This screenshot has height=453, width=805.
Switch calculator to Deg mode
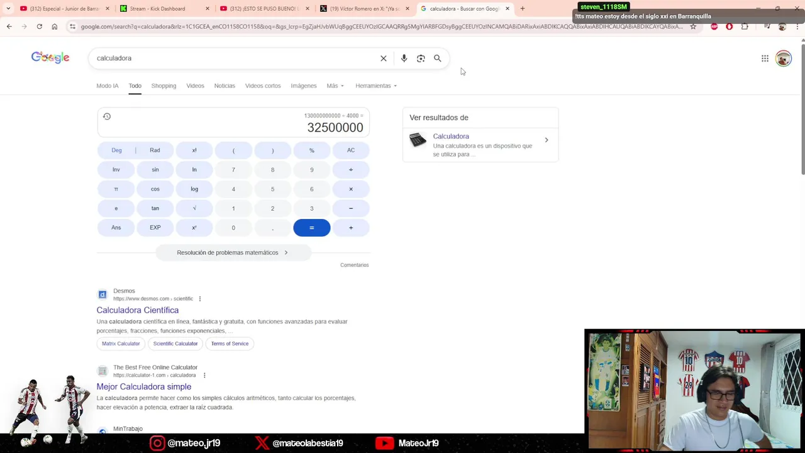pos(116,150)
